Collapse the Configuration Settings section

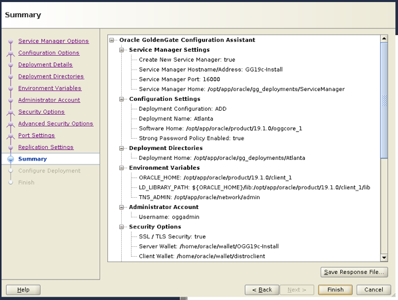[122, 99]
